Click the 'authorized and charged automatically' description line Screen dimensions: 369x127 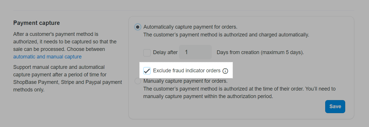226,35
